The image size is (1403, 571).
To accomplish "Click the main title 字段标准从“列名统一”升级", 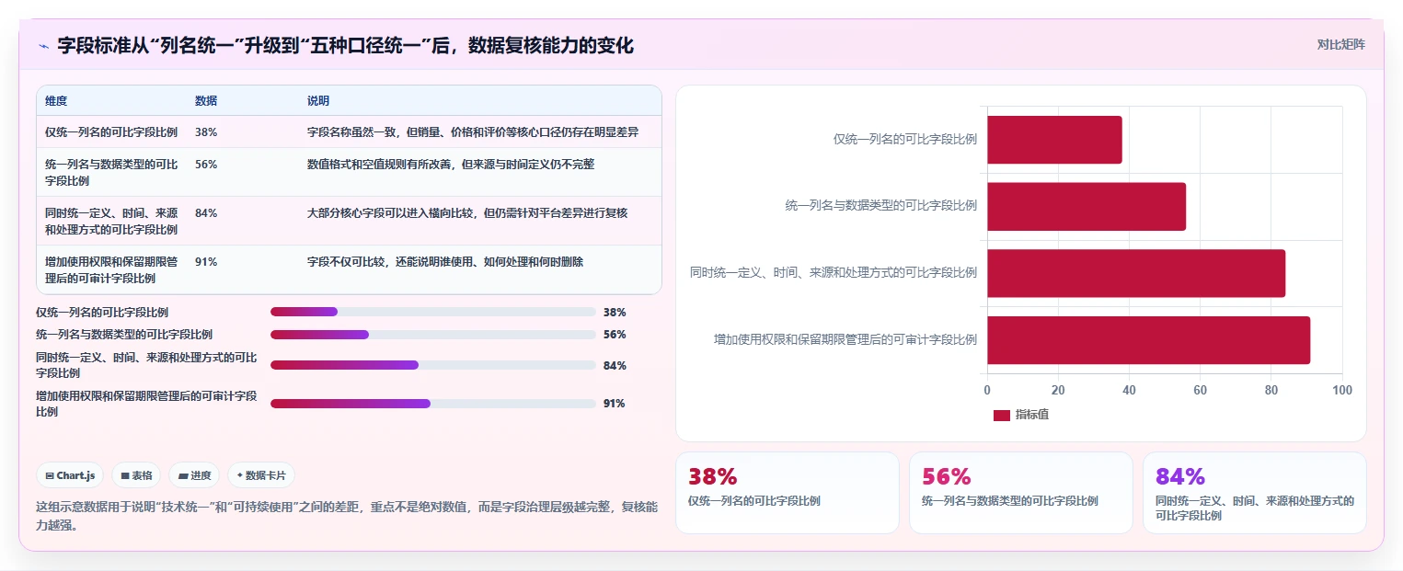I will (346, 45).
